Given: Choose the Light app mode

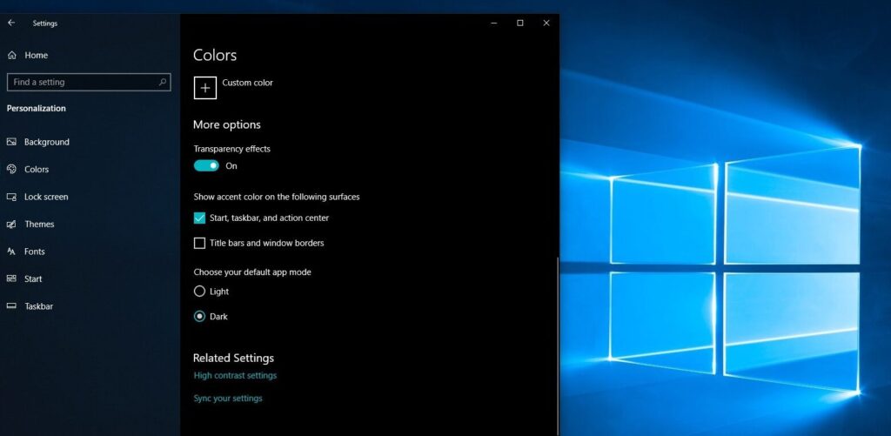Looking at the screenshot, I should click(x=199, y=291).
